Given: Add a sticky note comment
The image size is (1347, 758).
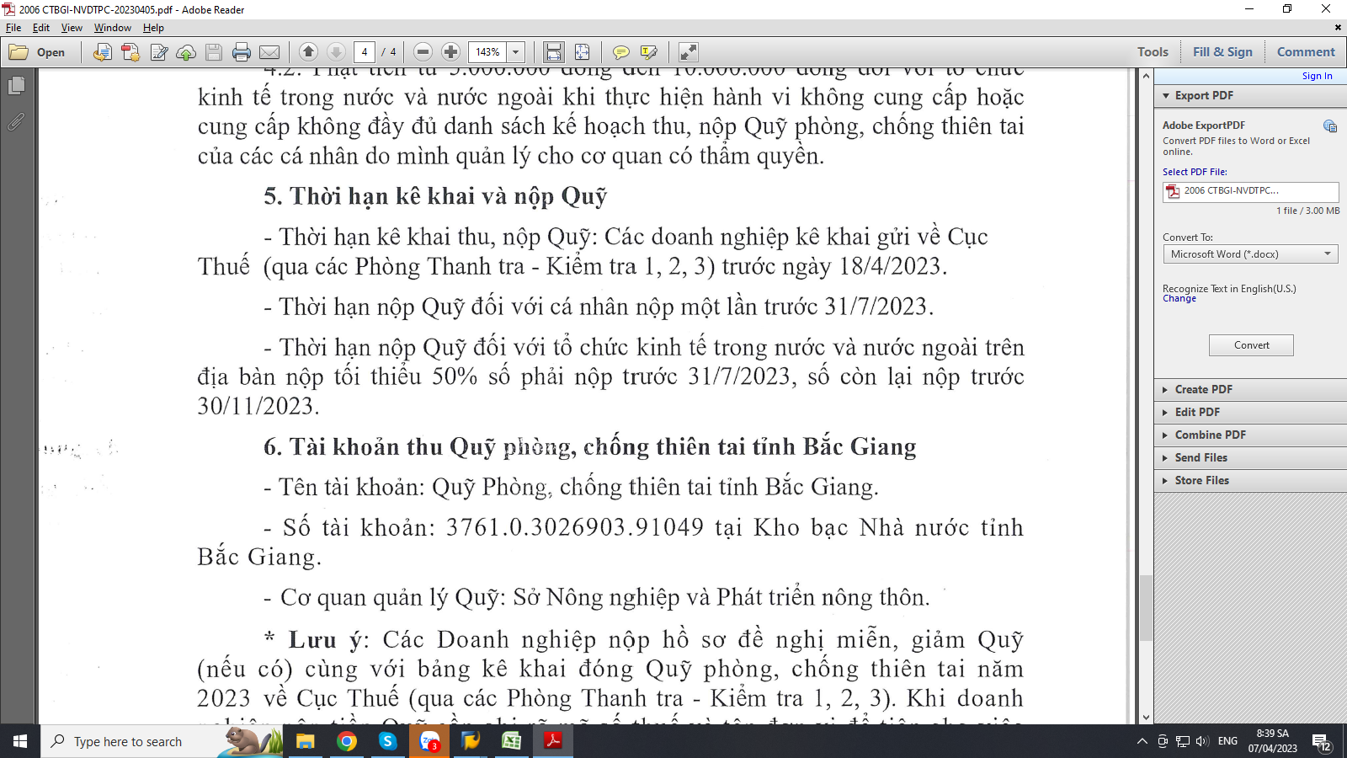Looking at the screenshot, I should coord(620,52).
